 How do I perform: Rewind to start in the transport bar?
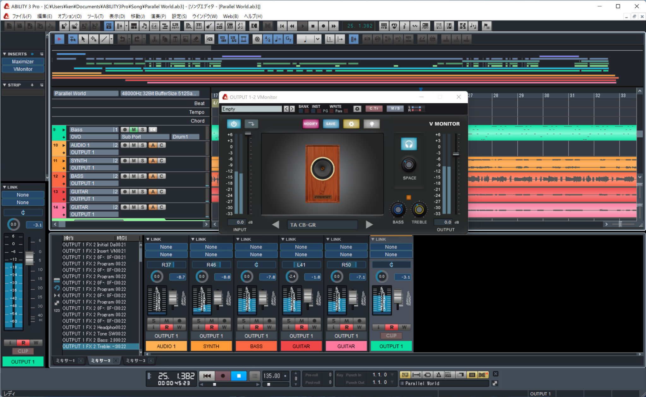[207, 376]
